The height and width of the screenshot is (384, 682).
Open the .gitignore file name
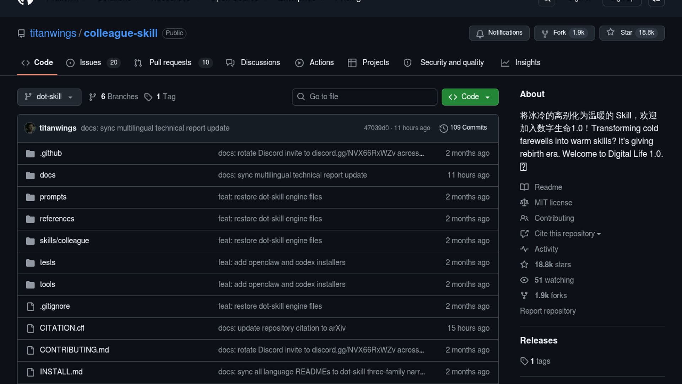55,306
